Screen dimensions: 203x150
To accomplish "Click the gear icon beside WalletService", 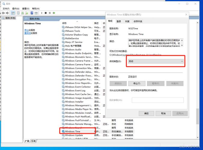I will pyautogui.click(x=63, y=38).
